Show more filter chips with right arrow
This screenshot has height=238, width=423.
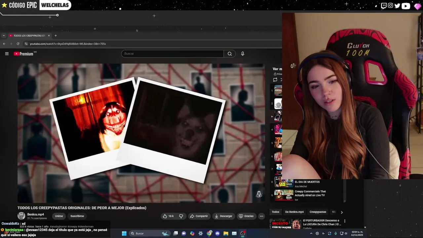tap(342, 212)
